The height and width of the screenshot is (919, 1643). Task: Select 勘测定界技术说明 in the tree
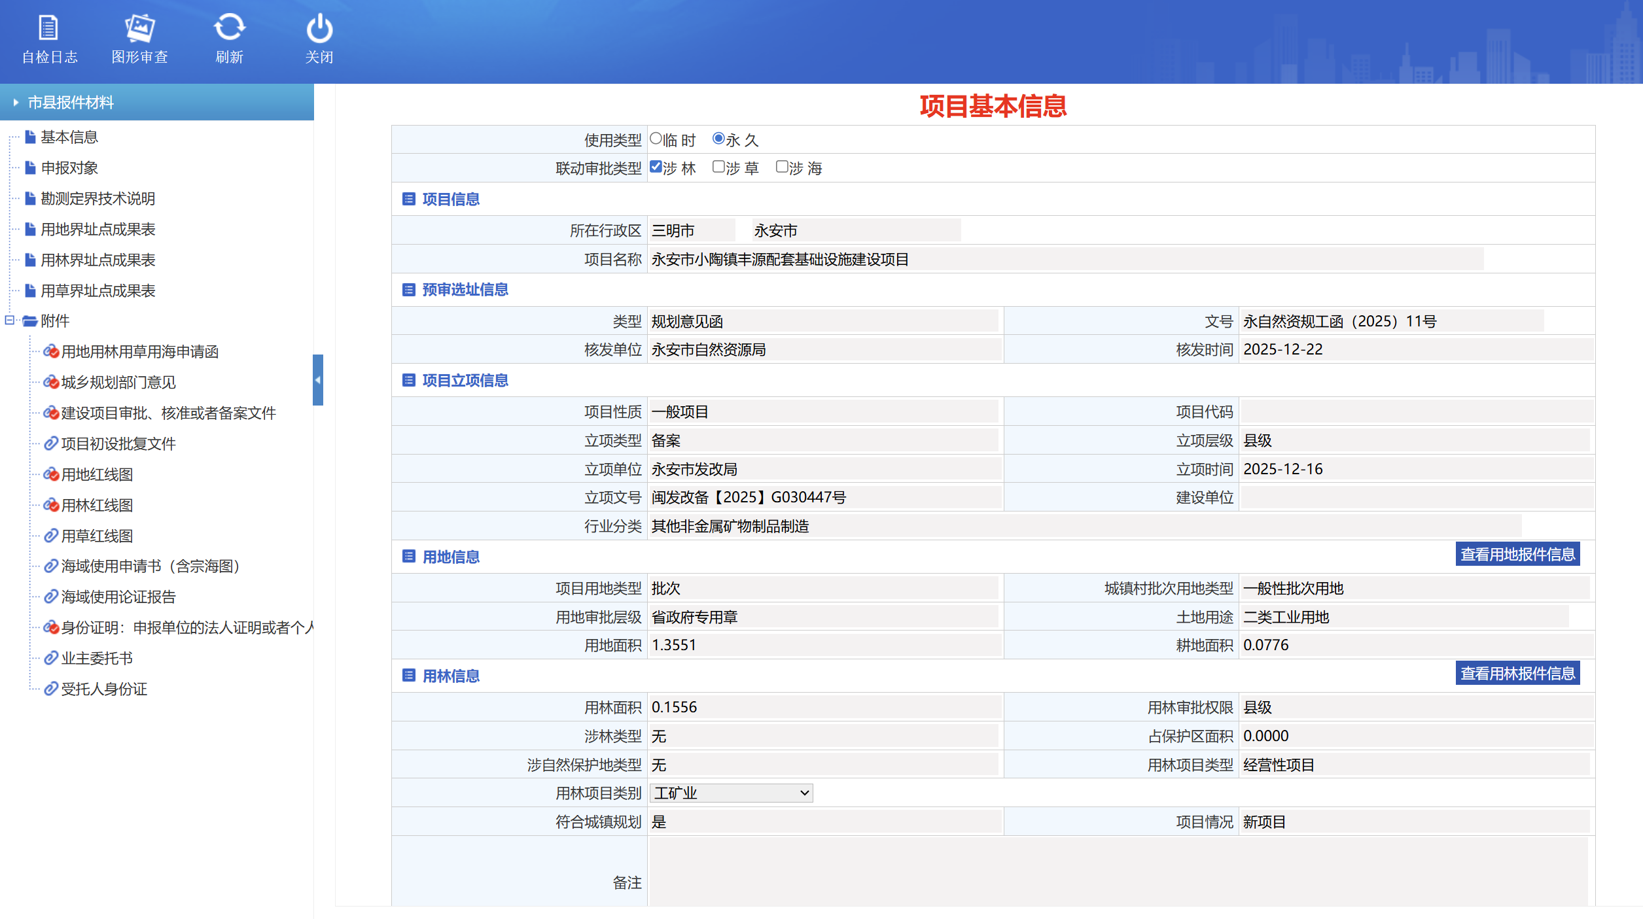point(97,198)
